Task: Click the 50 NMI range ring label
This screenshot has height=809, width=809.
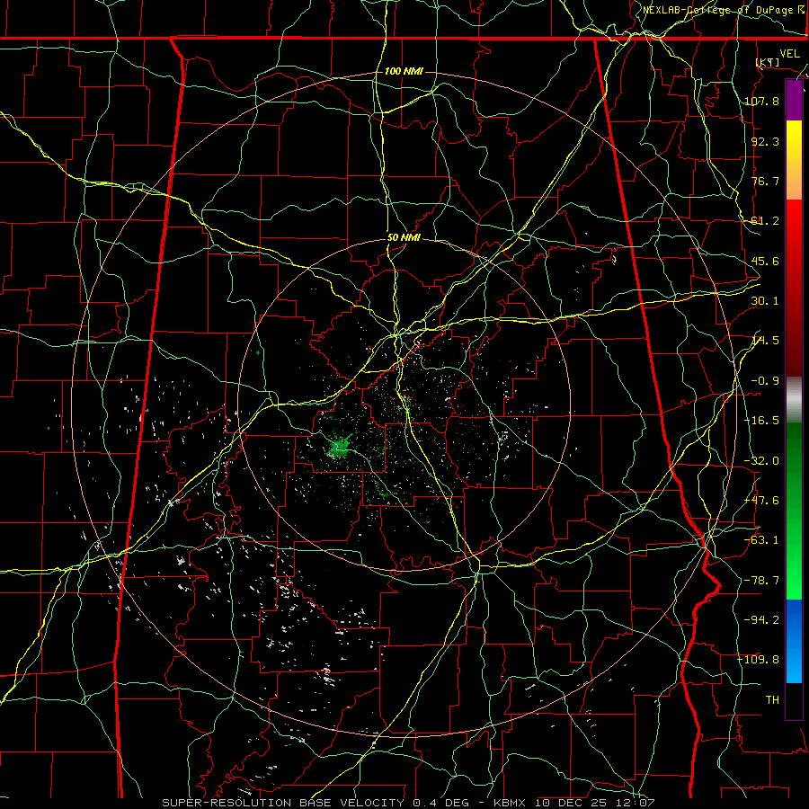Action: coord(404,238)
